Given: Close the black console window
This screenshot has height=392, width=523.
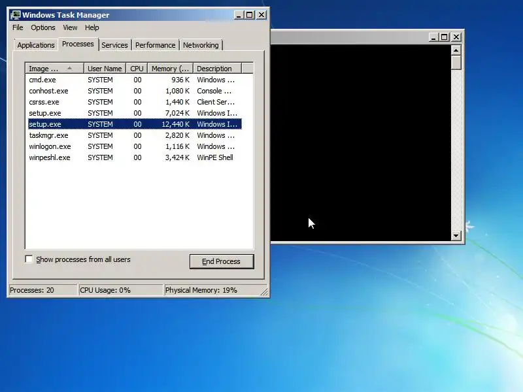Looking at the screenshot, I should click(456, 37).
